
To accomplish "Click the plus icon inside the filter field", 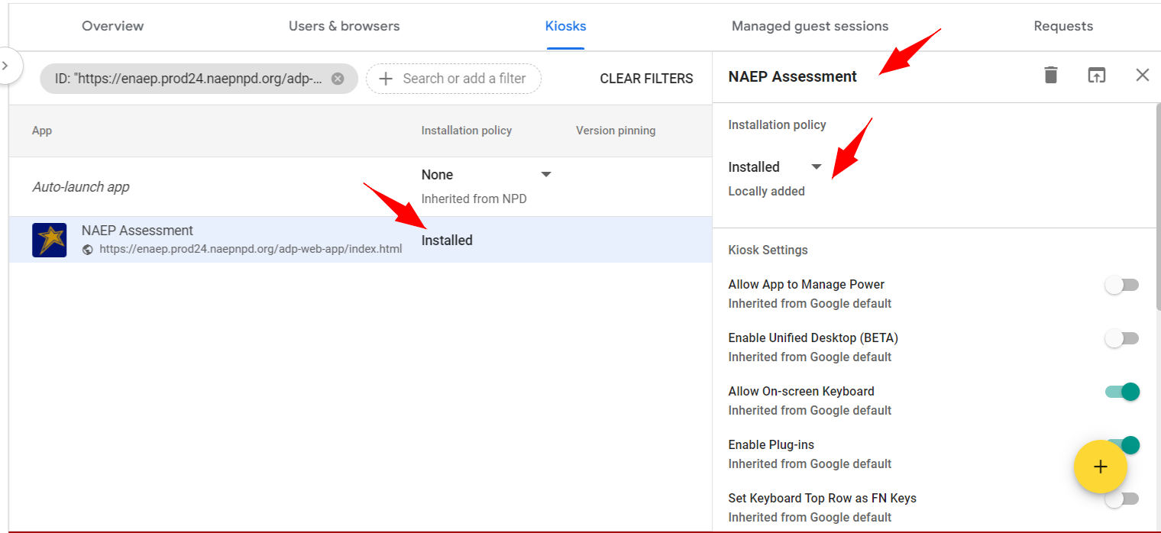I will point(386,79).
